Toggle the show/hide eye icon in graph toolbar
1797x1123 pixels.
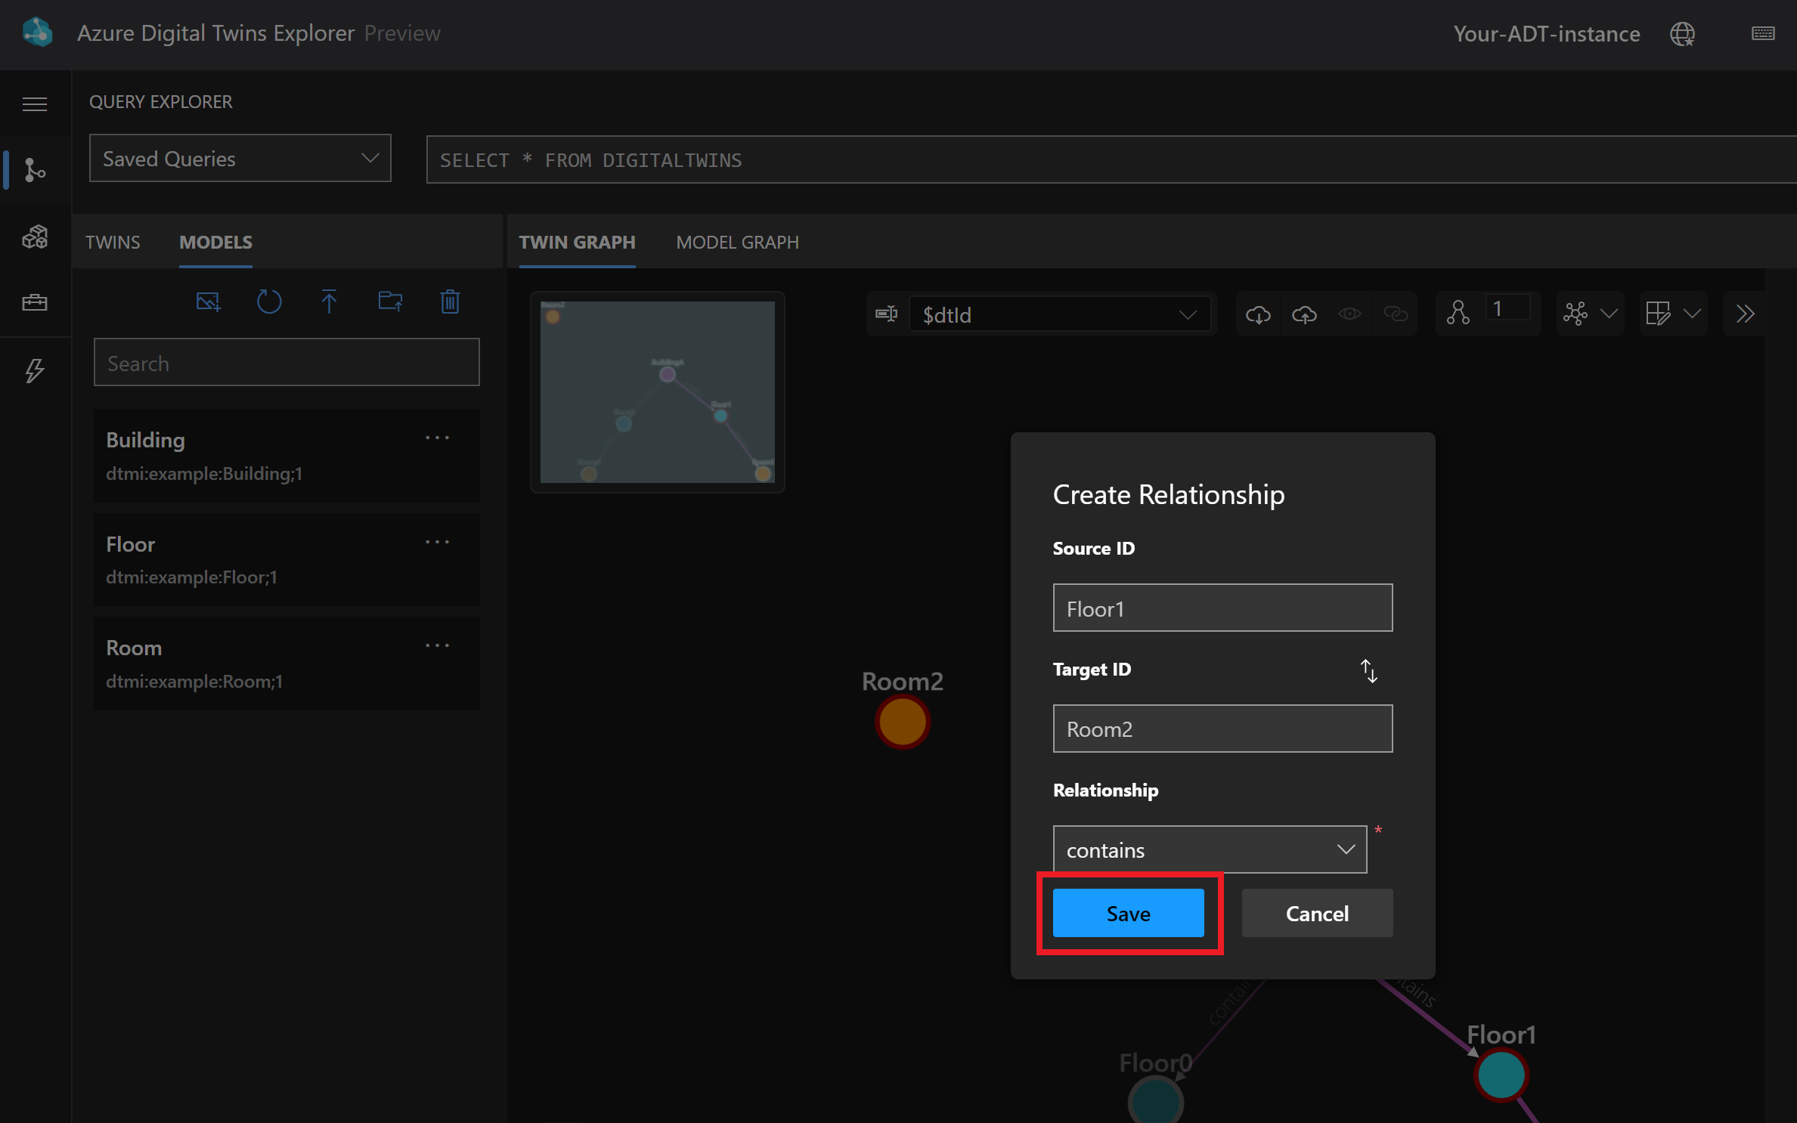1349,314
